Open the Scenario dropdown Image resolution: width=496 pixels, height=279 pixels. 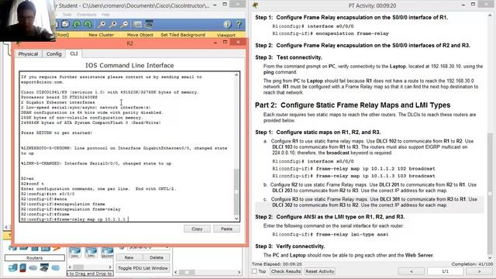(148, 247)
